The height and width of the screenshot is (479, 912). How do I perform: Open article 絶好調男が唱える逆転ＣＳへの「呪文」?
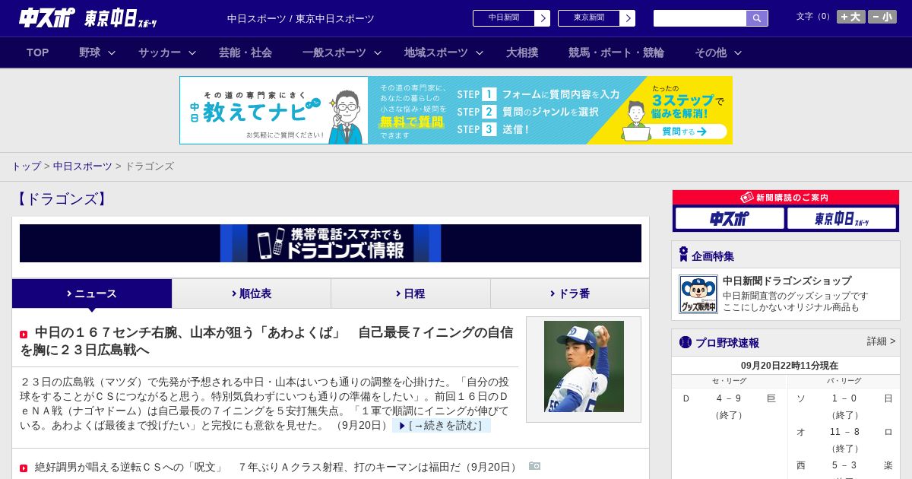(x=278, y=467)
